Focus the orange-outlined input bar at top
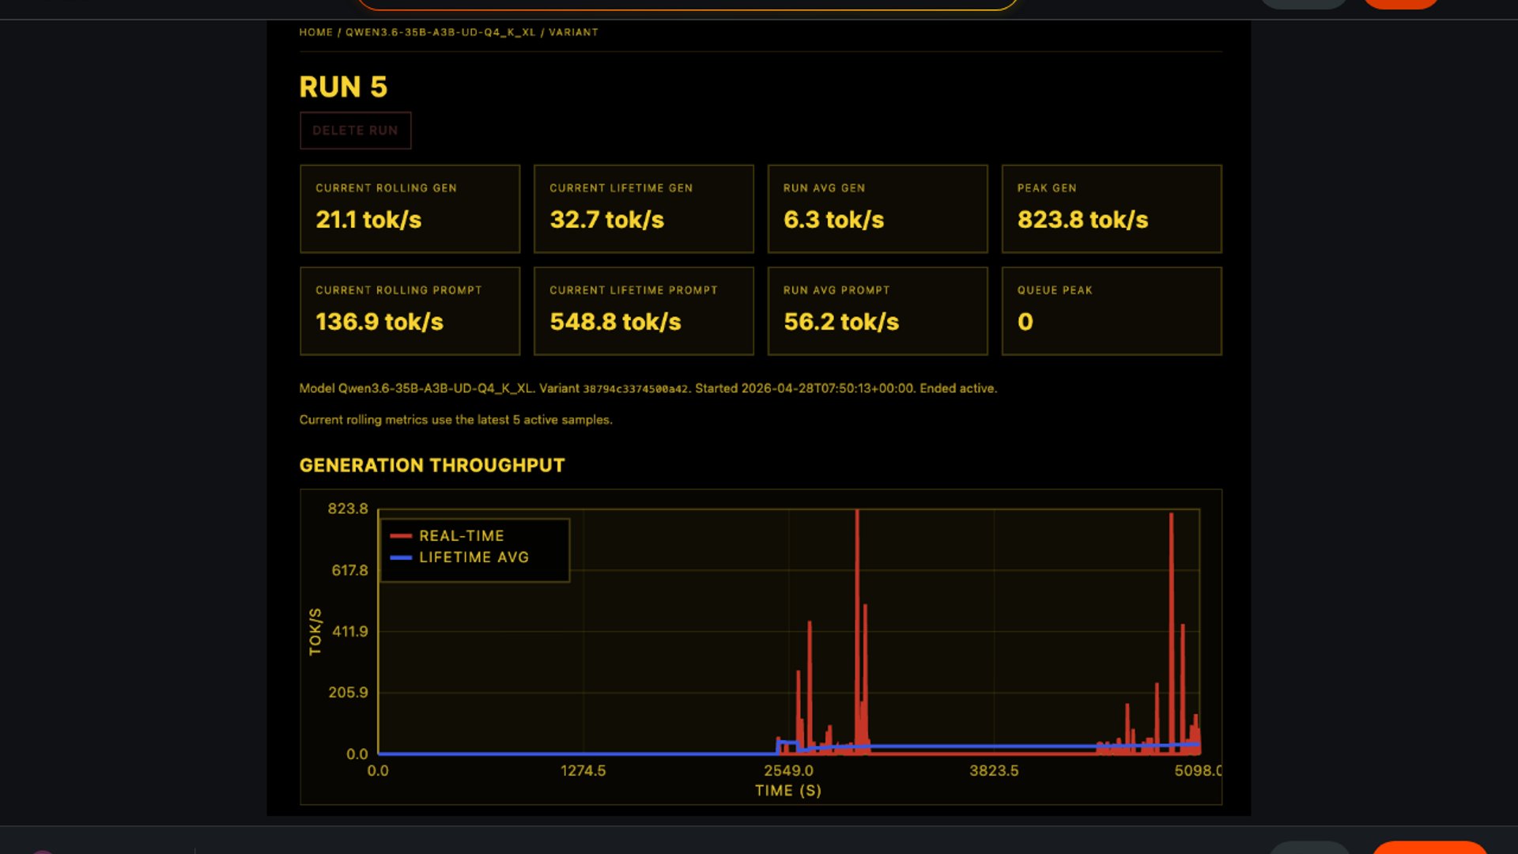 [x=686, y=4]
